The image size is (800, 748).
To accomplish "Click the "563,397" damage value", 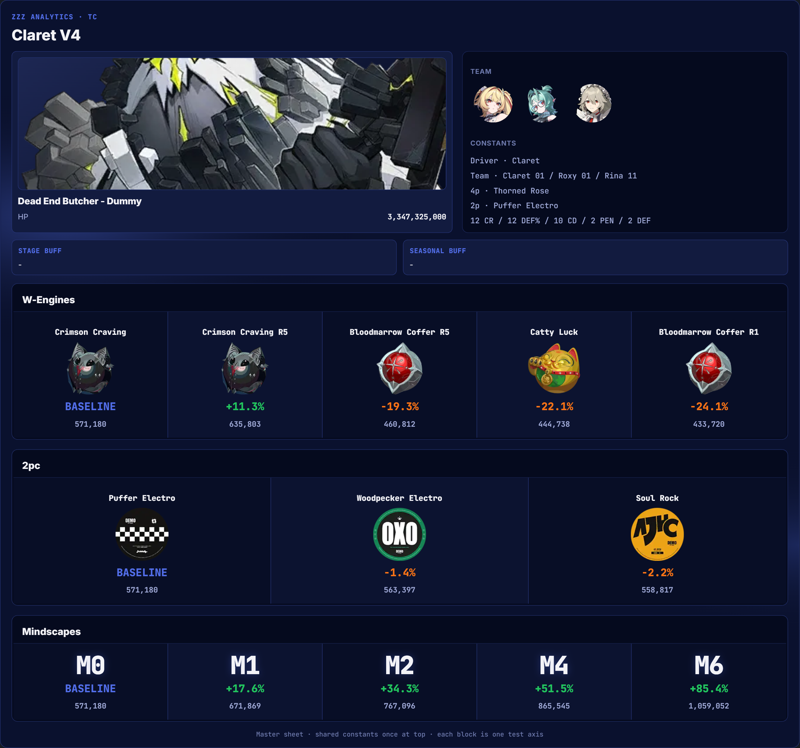I will click(400, 590).
